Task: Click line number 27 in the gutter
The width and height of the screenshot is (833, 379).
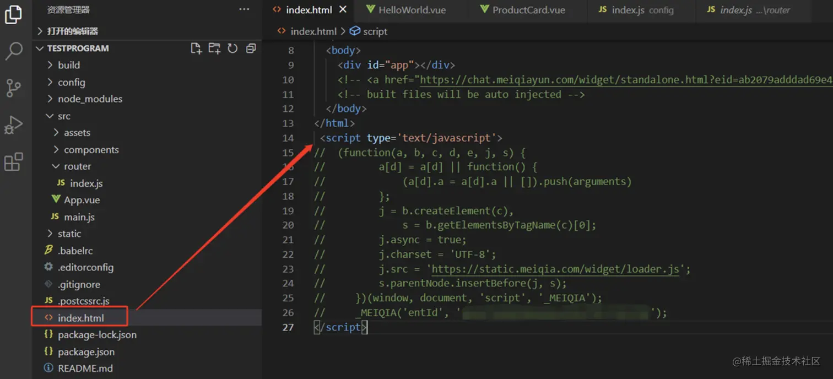Action: click(288, 327)
